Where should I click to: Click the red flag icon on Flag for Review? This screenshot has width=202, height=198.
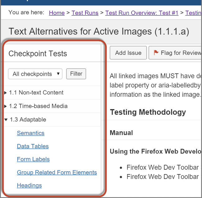click(156, 53)
